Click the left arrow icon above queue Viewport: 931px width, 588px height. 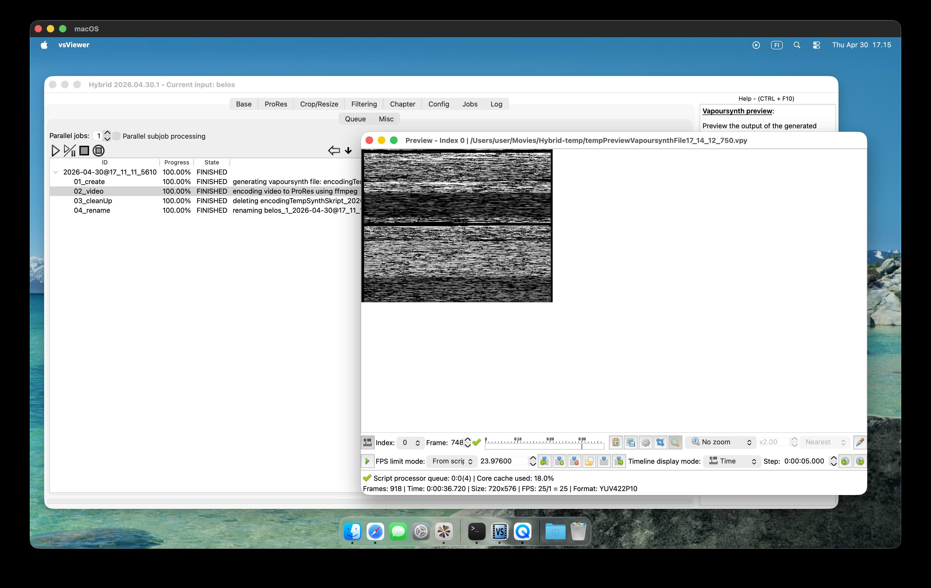click(x=334, y=150)
